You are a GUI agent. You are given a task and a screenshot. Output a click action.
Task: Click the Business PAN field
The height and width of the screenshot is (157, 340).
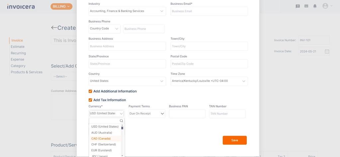click(187, 114)
